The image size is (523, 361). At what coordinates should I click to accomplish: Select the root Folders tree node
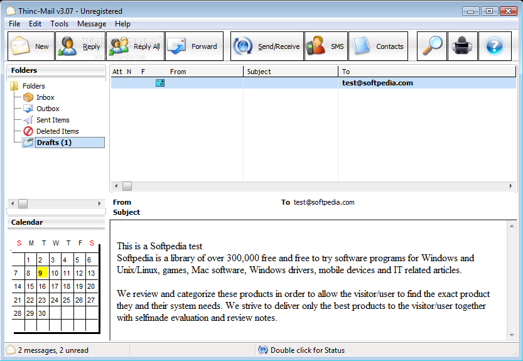click(33, 86)
